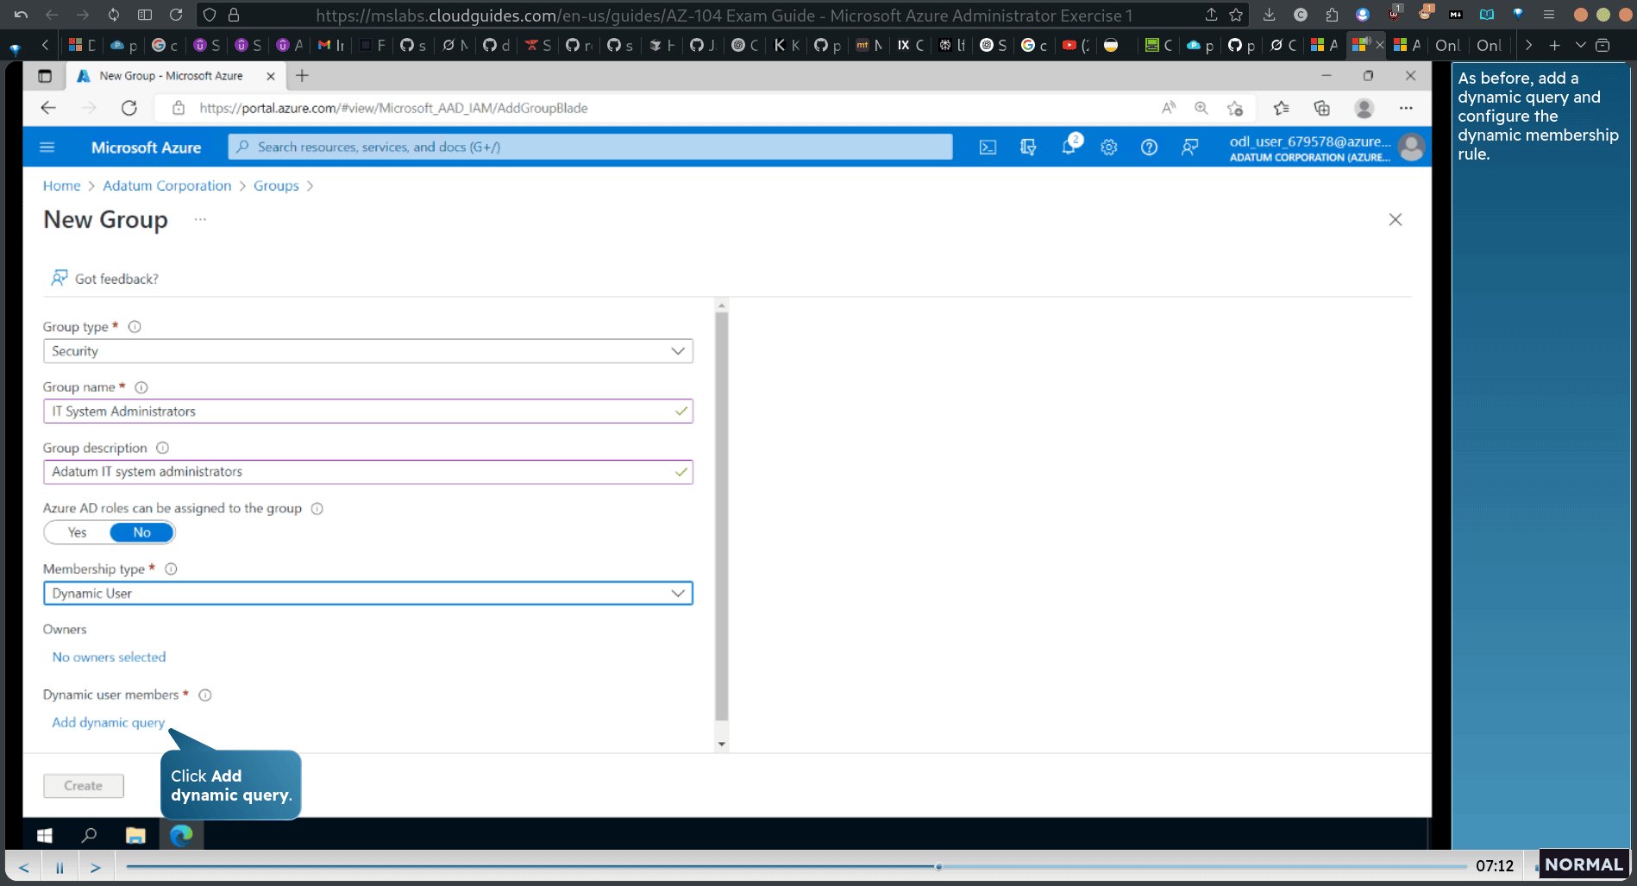1637x886 pixels.
Task: Change playback speed via NORMAL button
Action: pos(1584,864)
